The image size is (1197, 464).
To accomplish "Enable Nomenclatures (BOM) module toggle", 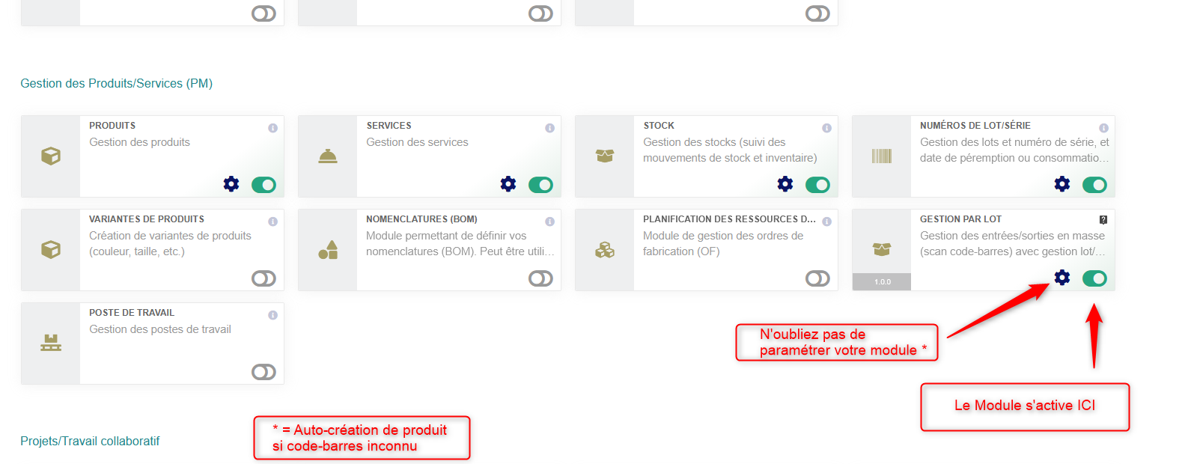I will point(540,278).
